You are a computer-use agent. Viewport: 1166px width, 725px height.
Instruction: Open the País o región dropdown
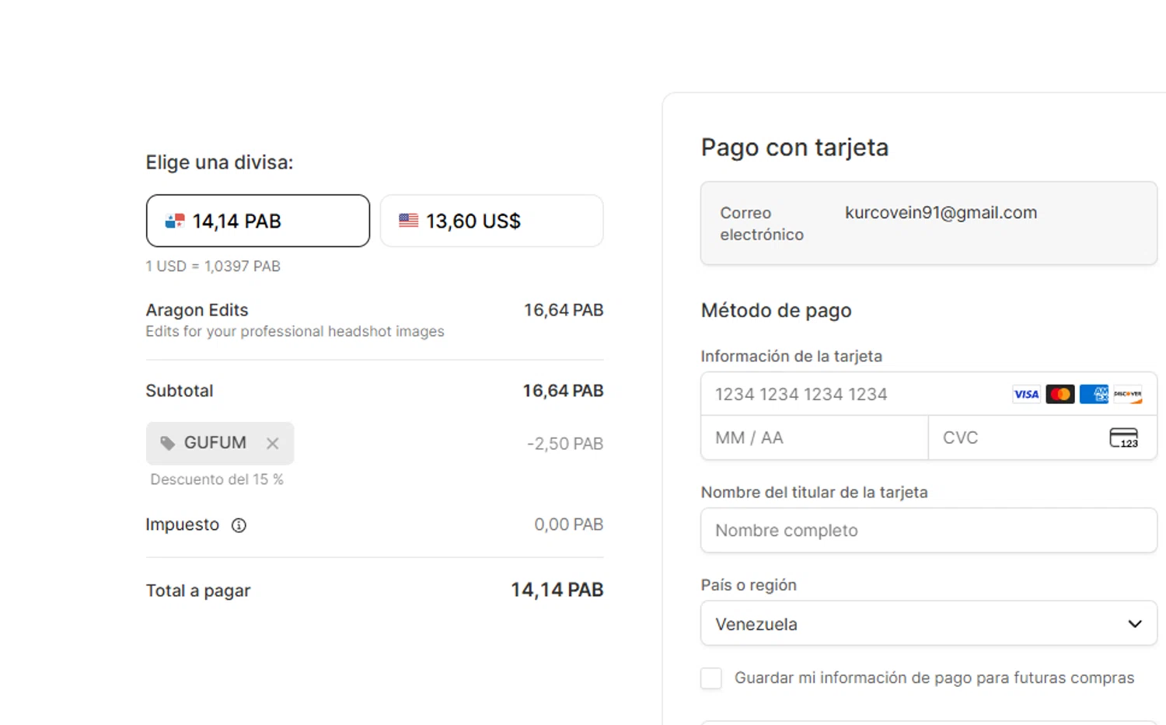coord(929,623)
